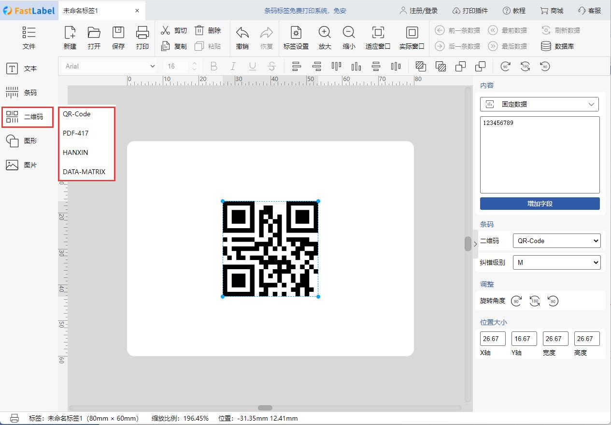Open the 商城 store link
The height and width of the screenshot is (425, 611).
[x=552, y=11]
